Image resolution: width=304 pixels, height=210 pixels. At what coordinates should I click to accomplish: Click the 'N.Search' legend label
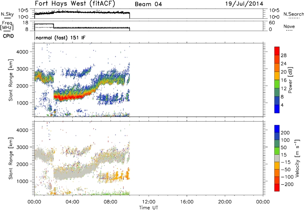[x=293, y=14]
